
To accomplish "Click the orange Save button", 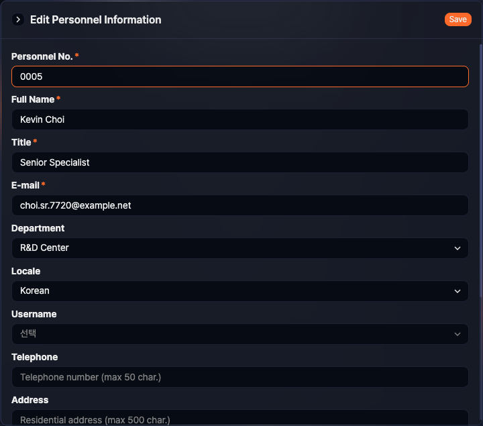I will click(x=458, y=19).
